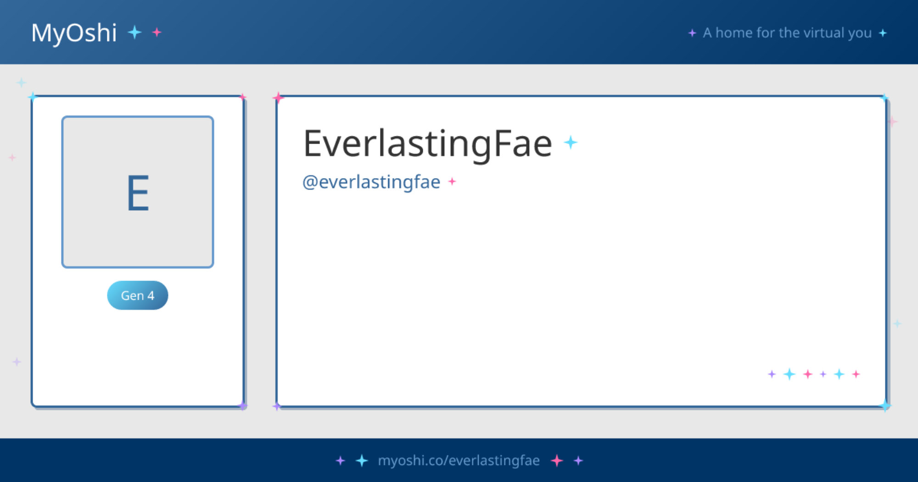Click the leftmost purple sparkle in the footer

pyautogui.click(x=340, y=460)
